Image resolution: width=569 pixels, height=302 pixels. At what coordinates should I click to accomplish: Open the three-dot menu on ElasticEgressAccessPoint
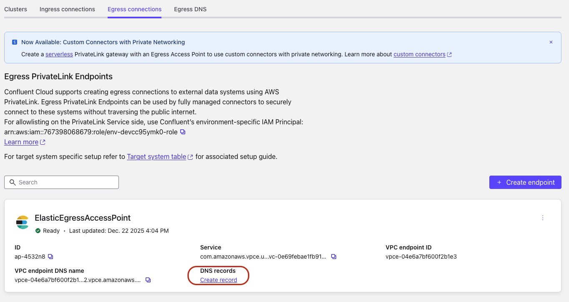542,217
